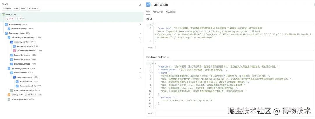This screenshot has width=315, height=119.
Task: Collapse the Rendered Output section header
Action: (157, 57)
